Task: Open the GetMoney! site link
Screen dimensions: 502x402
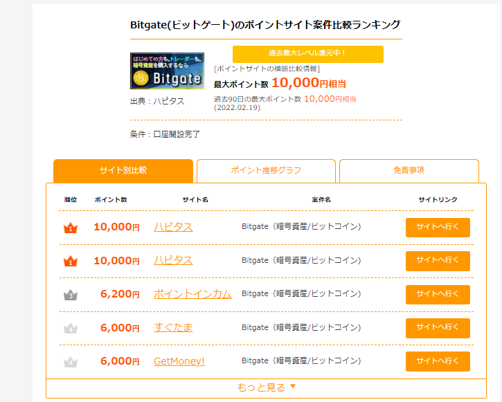Action: 179,361
